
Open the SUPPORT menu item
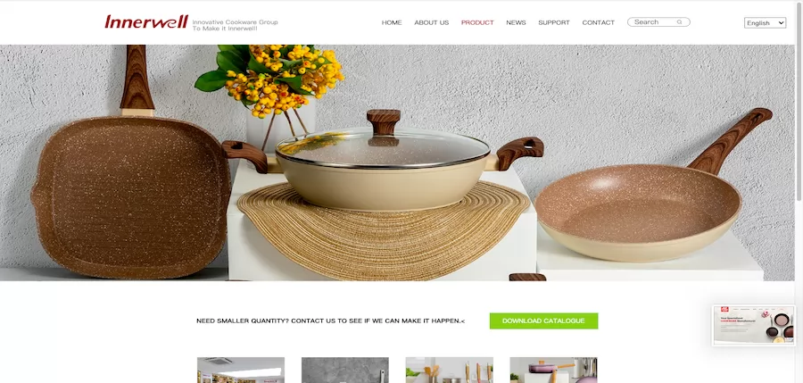[553, 22]
